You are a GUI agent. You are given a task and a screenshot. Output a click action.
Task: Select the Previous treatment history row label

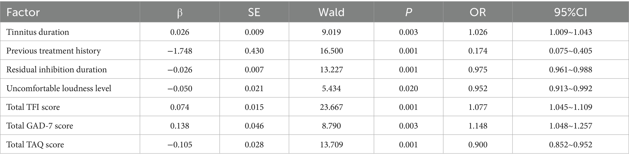54,51
